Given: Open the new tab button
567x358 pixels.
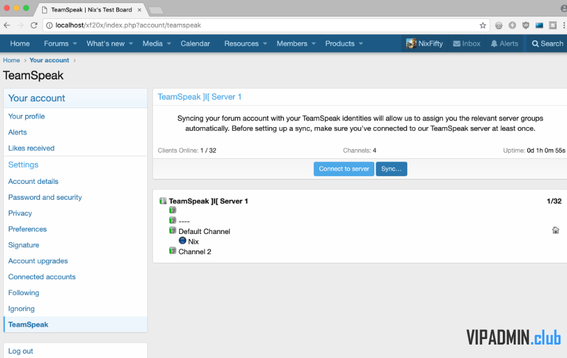Looking at the screenshot, I should pyautogui.click(x=156, y=11).
